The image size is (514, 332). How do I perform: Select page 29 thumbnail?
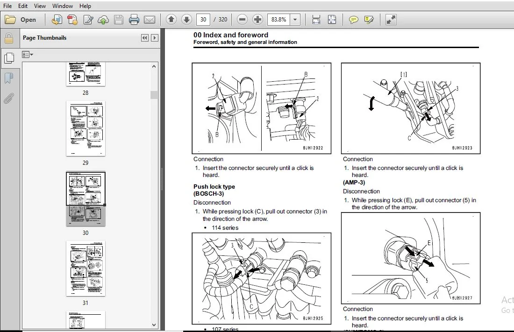[x=86, y=128]
